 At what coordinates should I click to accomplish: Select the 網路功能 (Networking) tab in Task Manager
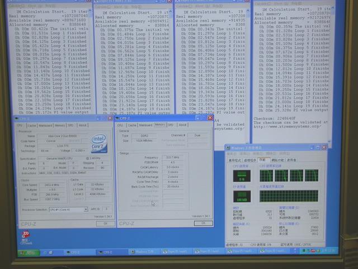coord(277,160)
